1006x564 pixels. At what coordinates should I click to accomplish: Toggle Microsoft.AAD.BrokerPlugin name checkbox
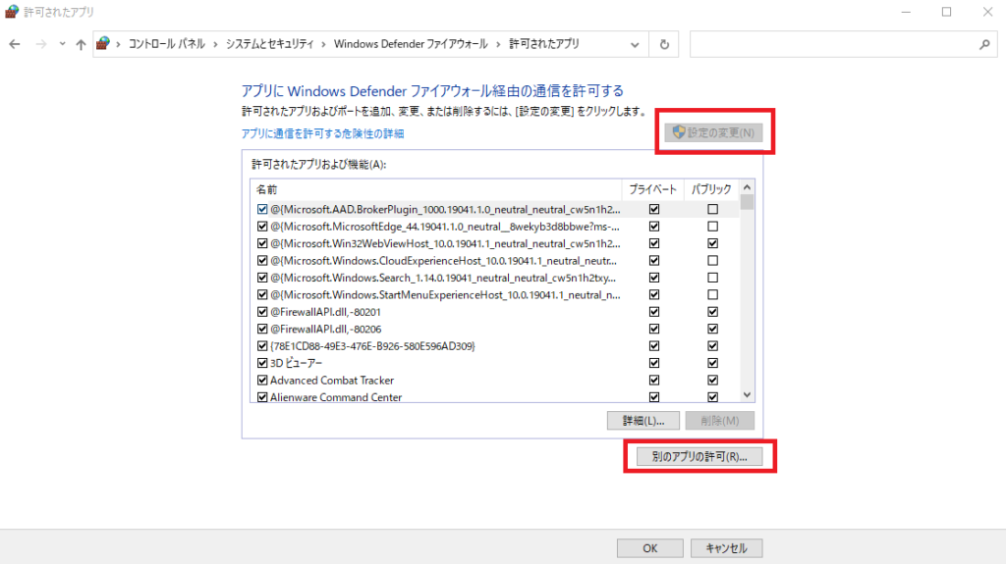pos(262,209)
